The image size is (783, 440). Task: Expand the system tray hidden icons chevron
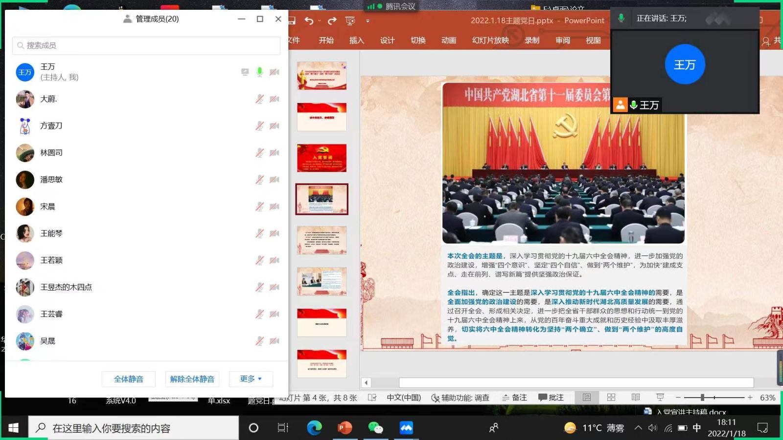click(x=638, y=428)
